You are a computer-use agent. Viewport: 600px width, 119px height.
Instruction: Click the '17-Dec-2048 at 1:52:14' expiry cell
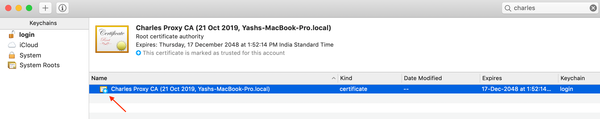click(x=516, y=89)
